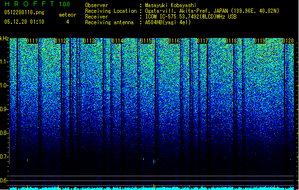Click the Ogata-vill. Akita-Pref. JAPAN location text
Viewport: 299px width, 190px height.
(212, 11)
